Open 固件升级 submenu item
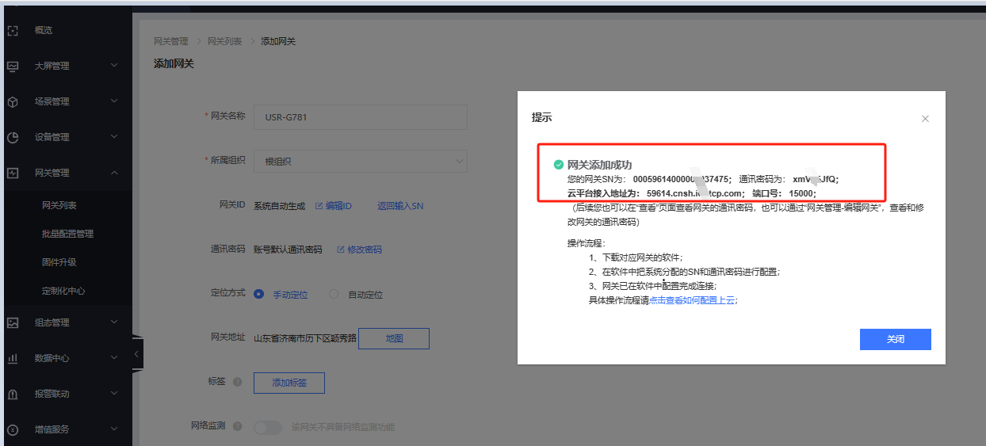 59,262
